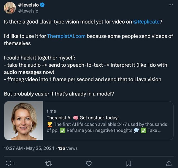Viewport: 178px width, 168px height.
Task: View the 136 Views analytics
Action: pos(68,148)
